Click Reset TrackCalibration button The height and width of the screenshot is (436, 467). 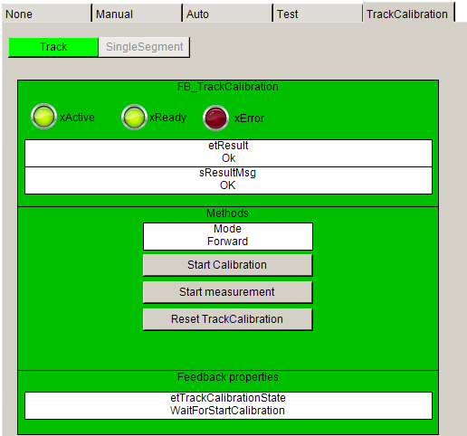tap(228, 319)
